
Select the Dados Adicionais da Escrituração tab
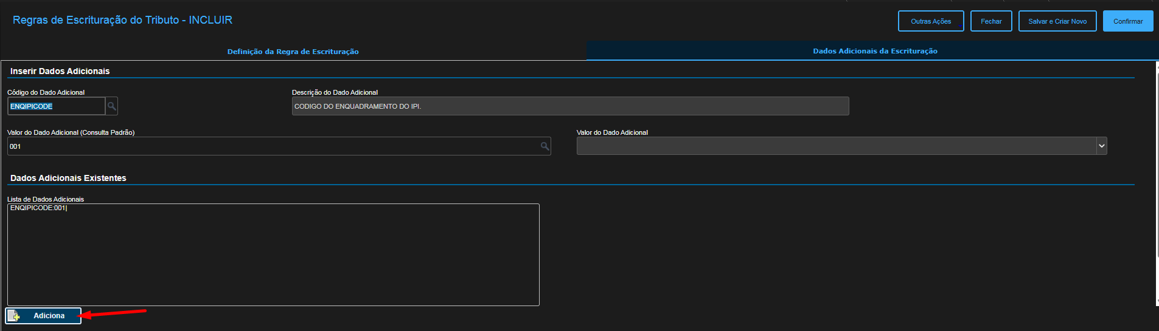(874, 51)
